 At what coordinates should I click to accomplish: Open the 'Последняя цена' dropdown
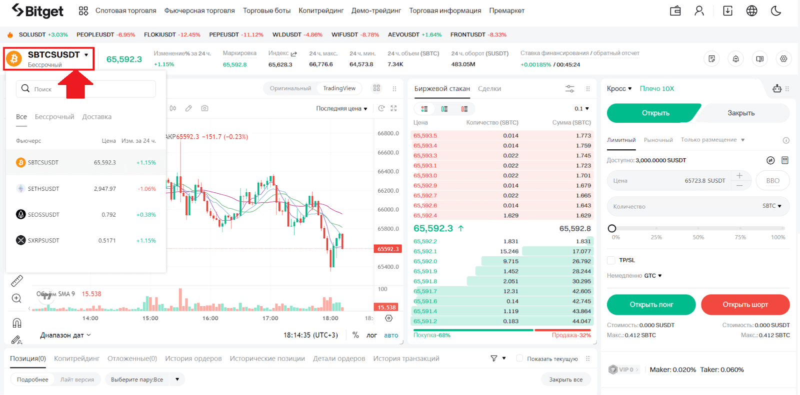[341, 108]
